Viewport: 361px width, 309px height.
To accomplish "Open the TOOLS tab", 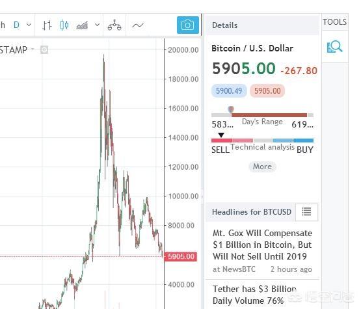I will click(x=335, y=22).
